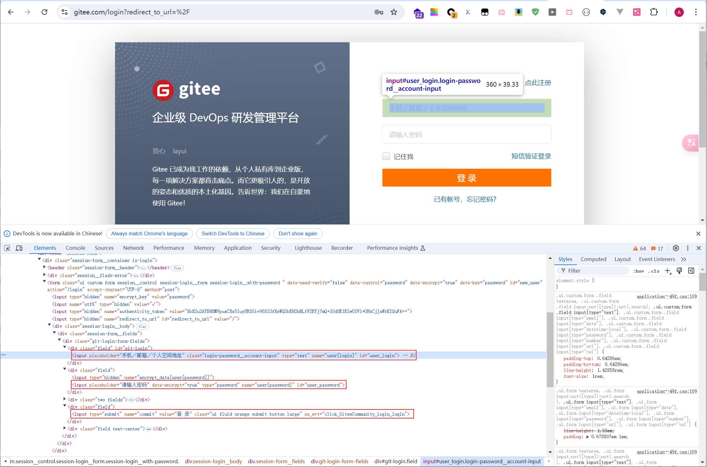Open DevTools settings gear
The height and width of the screenshot is (467, 707).
[x=676, y=248]
